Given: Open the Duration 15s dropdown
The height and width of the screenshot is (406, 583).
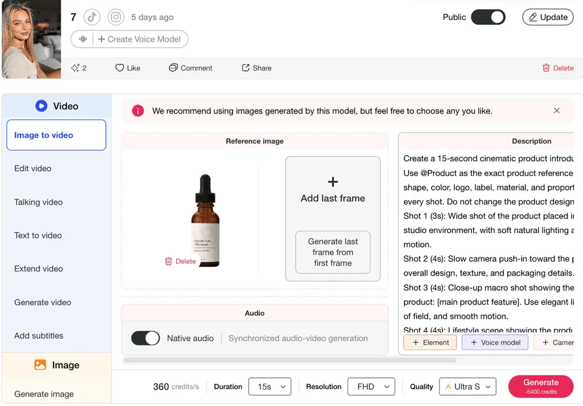Looking at the screenshot, I should pyautogui.click(x=270, y=387).
